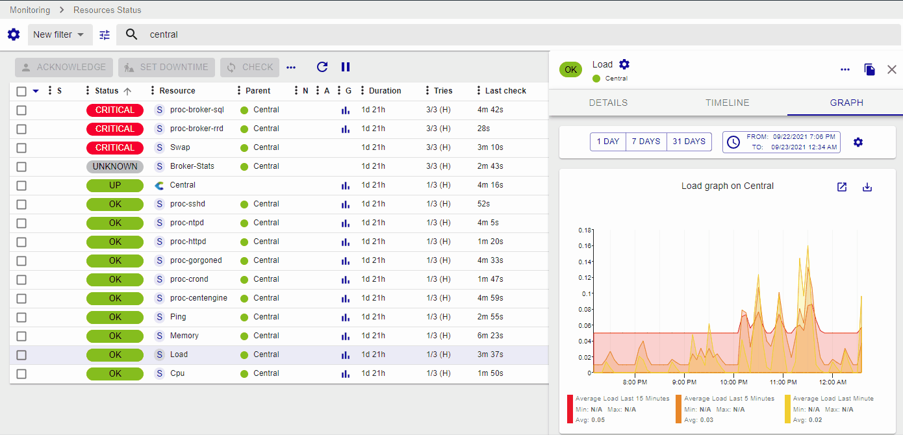Copy the resource link with the copy icon
903x435 pixels.
[x=869, y=69]
